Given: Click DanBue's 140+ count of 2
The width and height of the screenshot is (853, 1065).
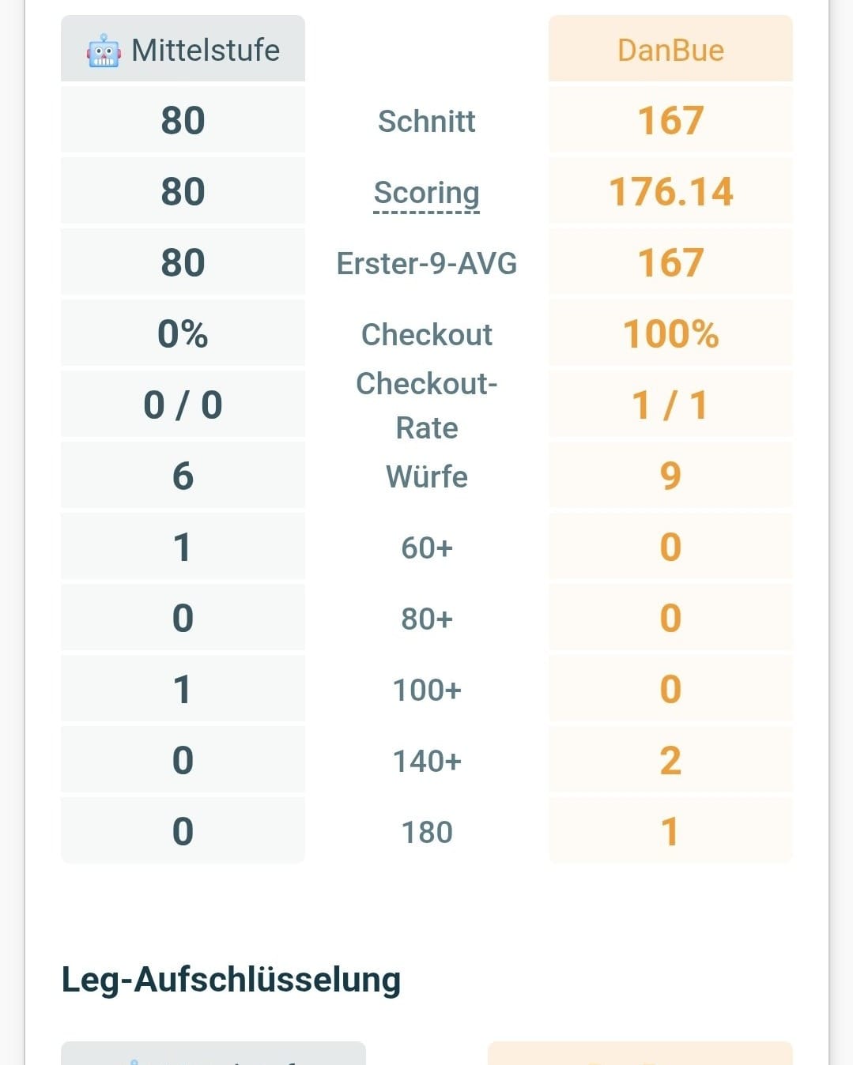Looking at the screenshot, I should pos(670,760).
